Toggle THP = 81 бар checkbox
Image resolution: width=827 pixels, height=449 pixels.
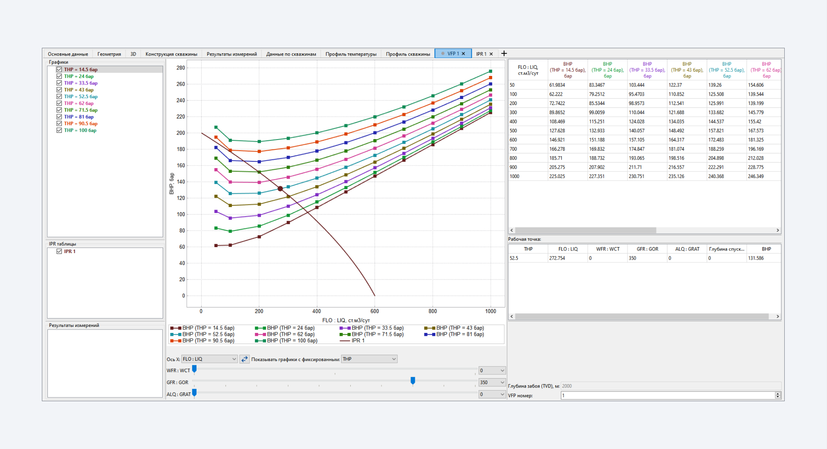point(59,117)
